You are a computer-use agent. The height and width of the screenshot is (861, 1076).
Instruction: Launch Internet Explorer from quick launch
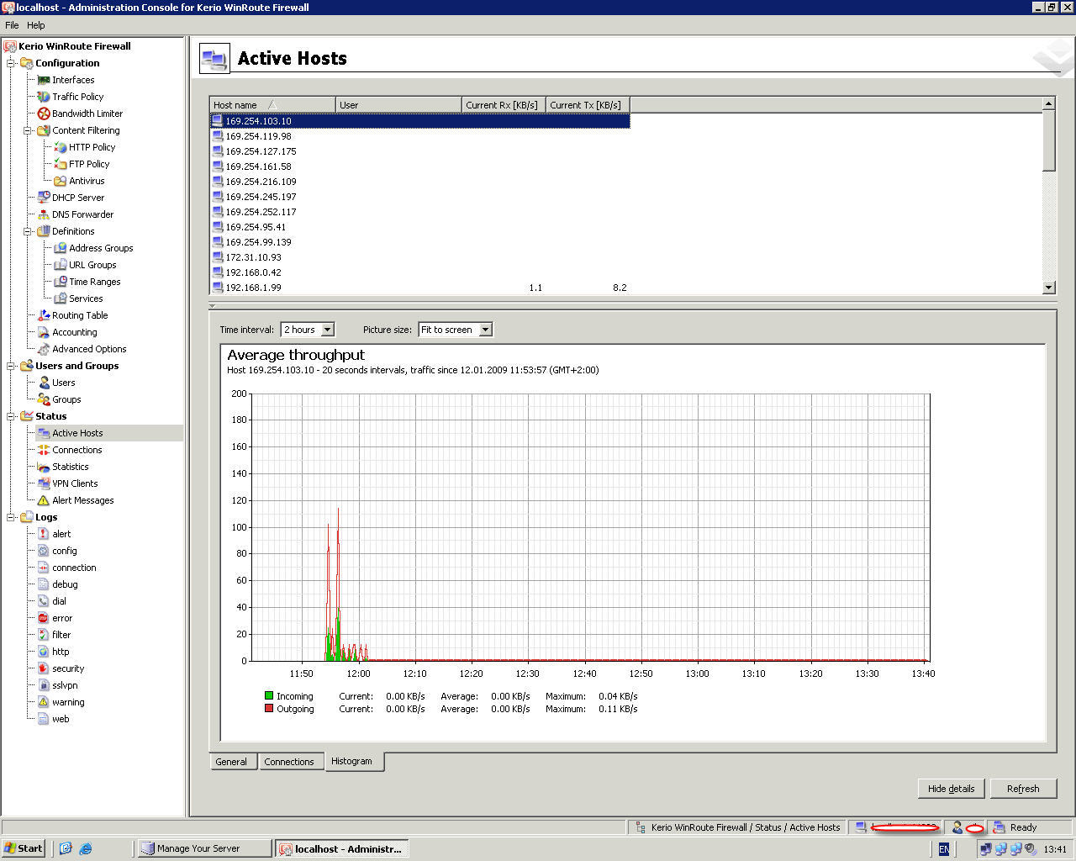(85, 848)
